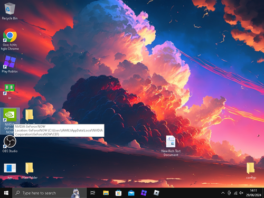Open File Explorer from the taskbar
Image resolution: width=264 pixels, height=198 pixels.
click(106, 193)
